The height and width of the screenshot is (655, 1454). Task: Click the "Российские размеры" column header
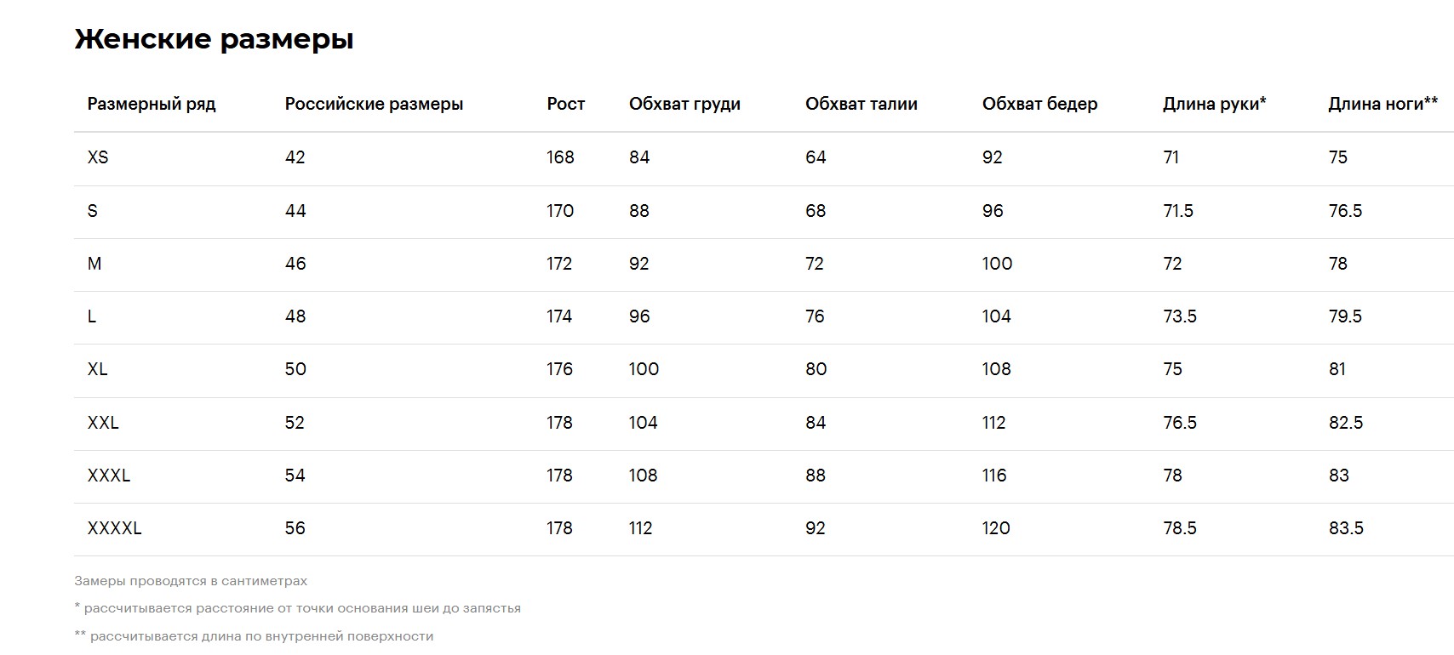pos(374,104)
